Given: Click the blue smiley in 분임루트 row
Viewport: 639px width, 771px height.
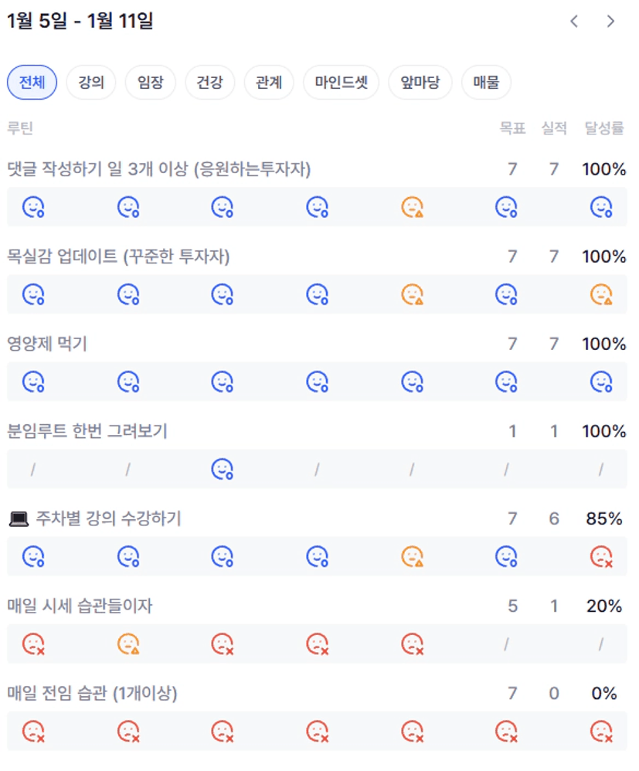Looking at the screenshot, I should (x=223, y=469).
